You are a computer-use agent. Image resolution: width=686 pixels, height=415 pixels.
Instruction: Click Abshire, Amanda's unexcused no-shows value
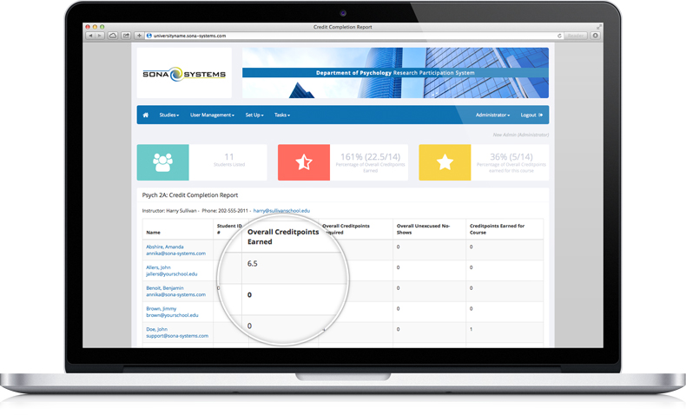point(398,247)
